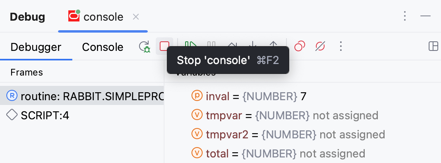Click the Rerun debug icon
Viewport: 441px width, 163px height.
pyautogui.click(x=144, y=47)
